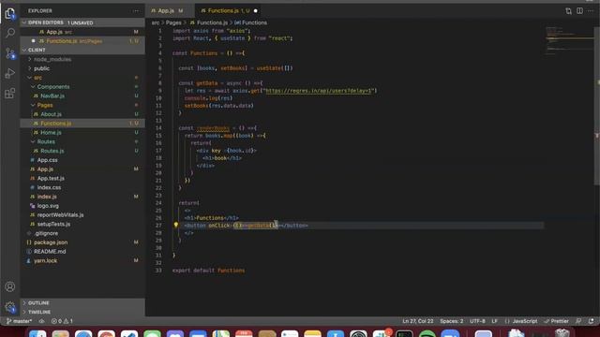
Task: Click Functions symbol in the breadcrumb
Action: 250,22
